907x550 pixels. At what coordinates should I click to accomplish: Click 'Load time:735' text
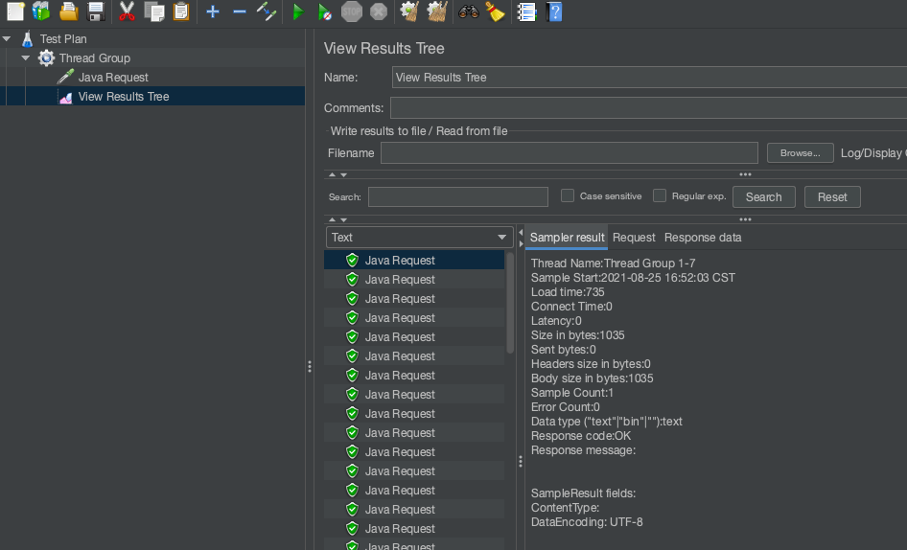(x=568, y=292)
